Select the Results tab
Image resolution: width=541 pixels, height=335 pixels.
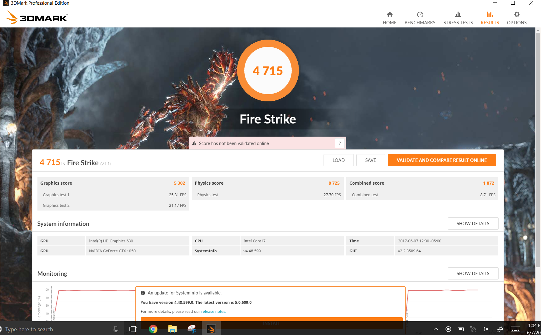[490, 18]
